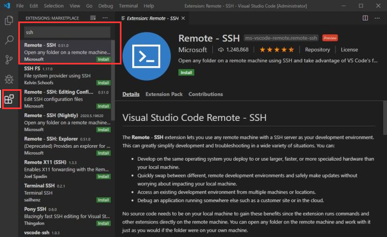Maximize the VS Code window
387x237 pixels.
[x=361, y=6]
